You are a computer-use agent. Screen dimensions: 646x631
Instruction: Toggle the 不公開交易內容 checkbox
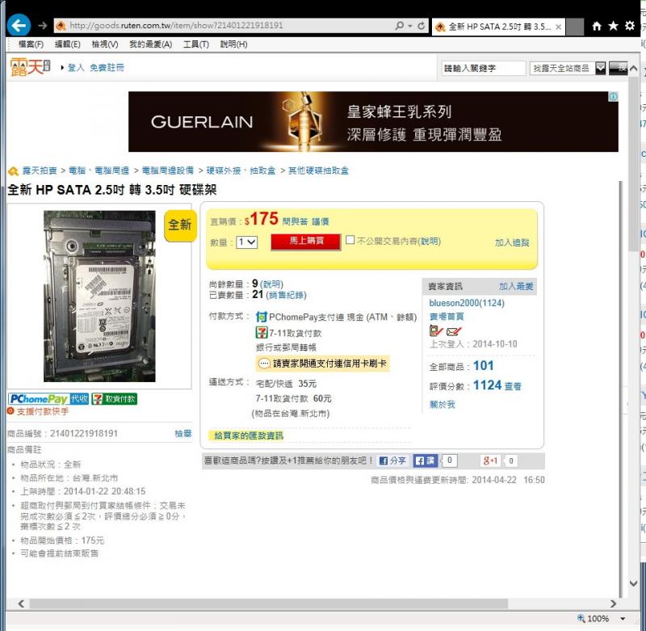tap(350, 240)
